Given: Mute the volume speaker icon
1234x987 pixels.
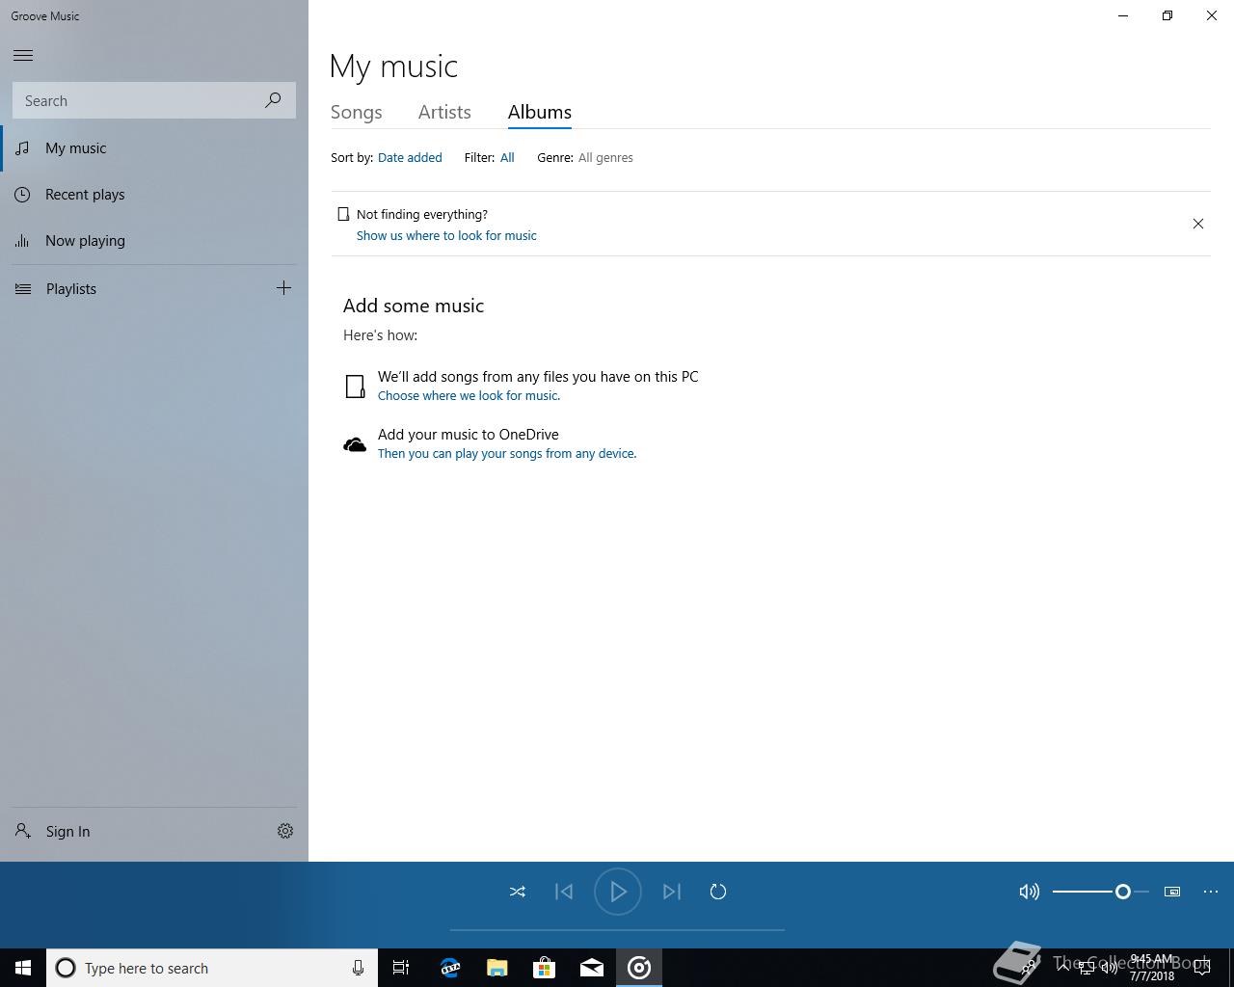Looking at the screenshot, I should 1030,892.
